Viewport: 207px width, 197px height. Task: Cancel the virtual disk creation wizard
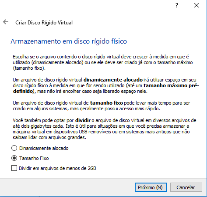coord(186,187)
